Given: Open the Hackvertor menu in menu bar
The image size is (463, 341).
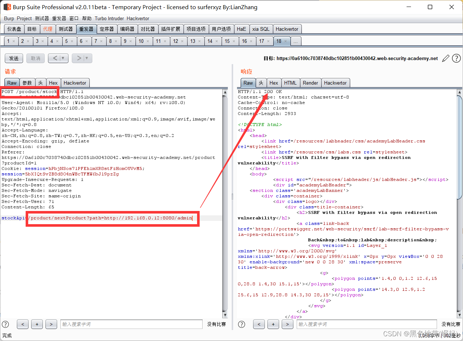Looking at the screenshot, I should (138, 18).
